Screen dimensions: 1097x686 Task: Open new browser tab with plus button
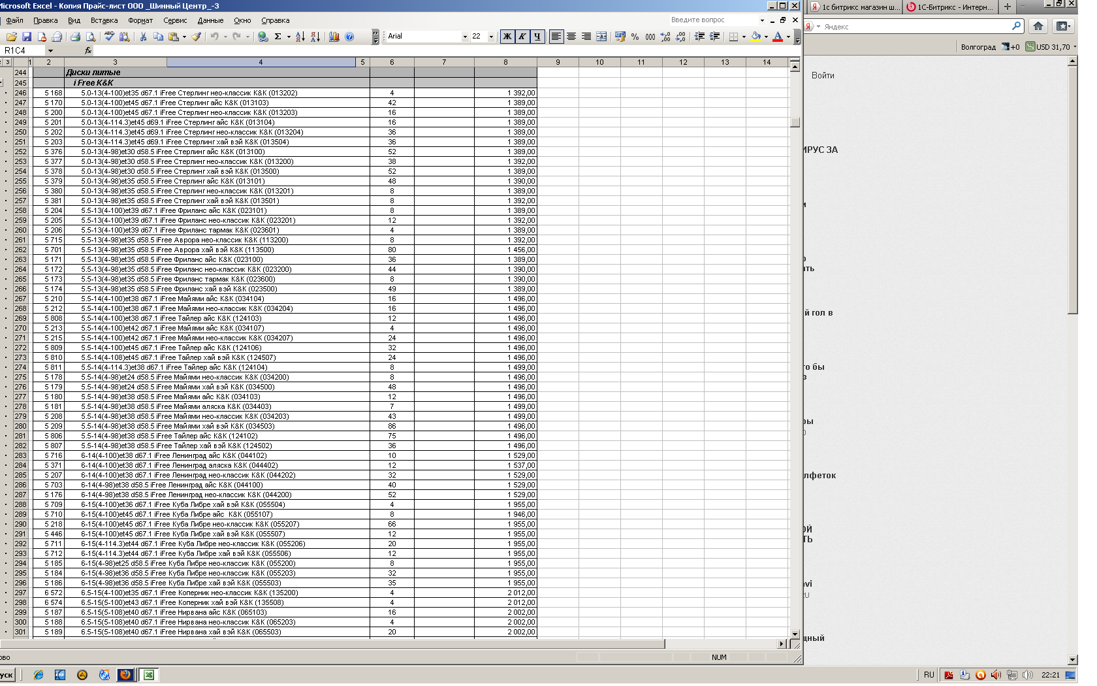click(x=1008, y=7)
